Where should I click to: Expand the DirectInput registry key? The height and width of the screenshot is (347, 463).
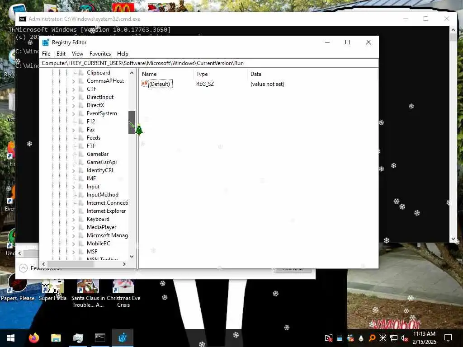coord(74,98)
